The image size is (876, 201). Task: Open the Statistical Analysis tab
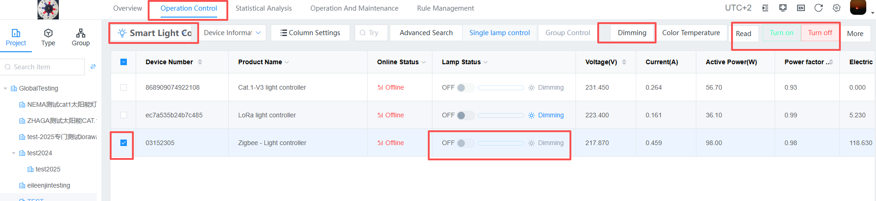point(263,8)
